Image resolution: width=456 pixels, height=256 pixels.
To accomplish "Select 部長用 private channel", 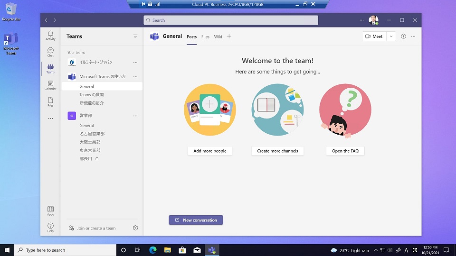I will click(102, 159).
